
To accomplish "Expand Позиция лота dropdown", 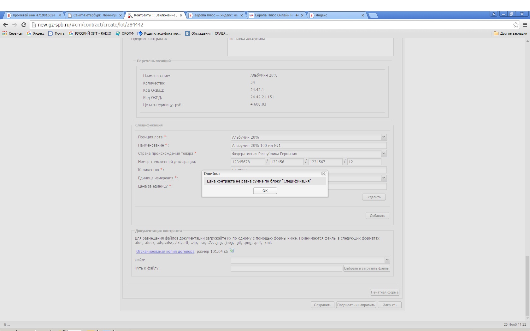I will (x=384, y=137).
